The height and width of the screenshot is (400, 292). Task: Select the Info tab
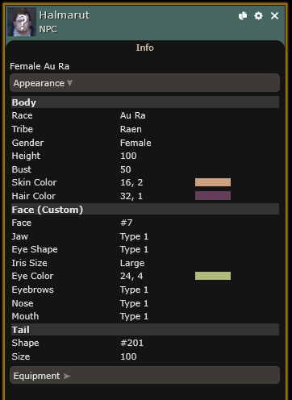tap(144, 48)
